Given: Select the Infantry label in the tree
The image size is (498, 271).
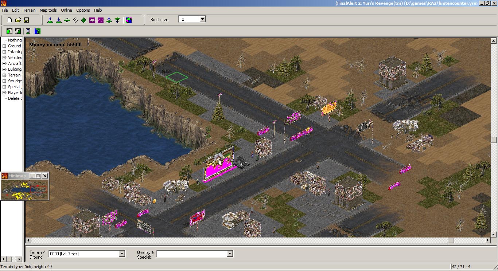Looking at the screenshot, I should point(15,52).
